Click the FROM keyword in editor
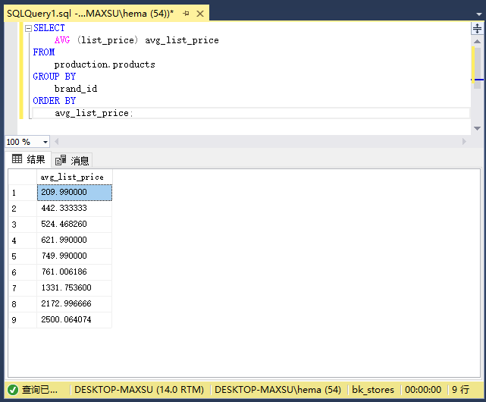The width and height of the screenshot is (486, 402). point(44,52)
